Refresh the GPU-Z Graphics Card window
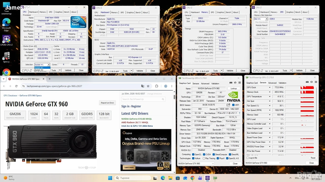 pos(235,83)
